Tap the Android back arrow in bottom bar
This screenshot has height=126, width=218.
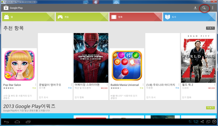tap(6, 122)
